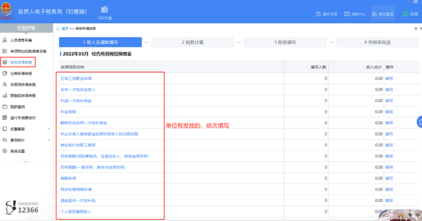Open the 单位管理 building icon
422x221 pixels.
(374, 14)
